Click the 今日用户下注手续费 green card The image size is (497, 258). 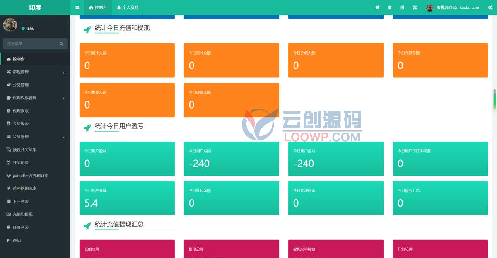point(440,159)
